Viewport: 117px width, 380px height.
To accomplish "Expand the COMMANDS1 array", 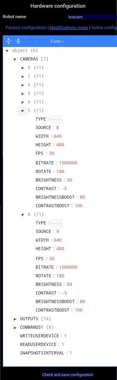I will tap(15, 327).
